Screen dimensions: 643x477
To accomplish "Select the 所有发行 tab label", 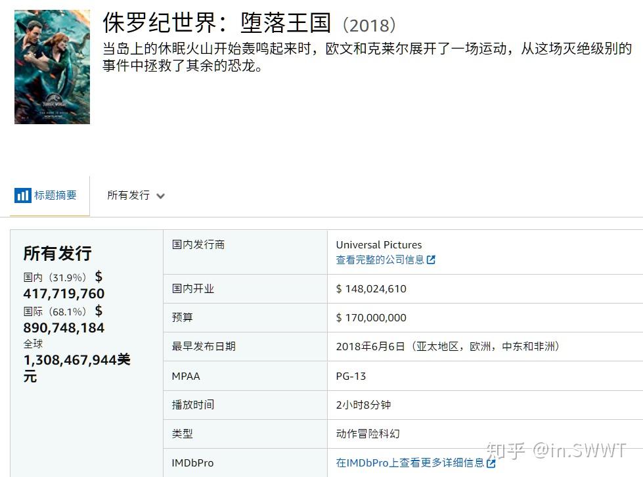I will pos(128,195).
